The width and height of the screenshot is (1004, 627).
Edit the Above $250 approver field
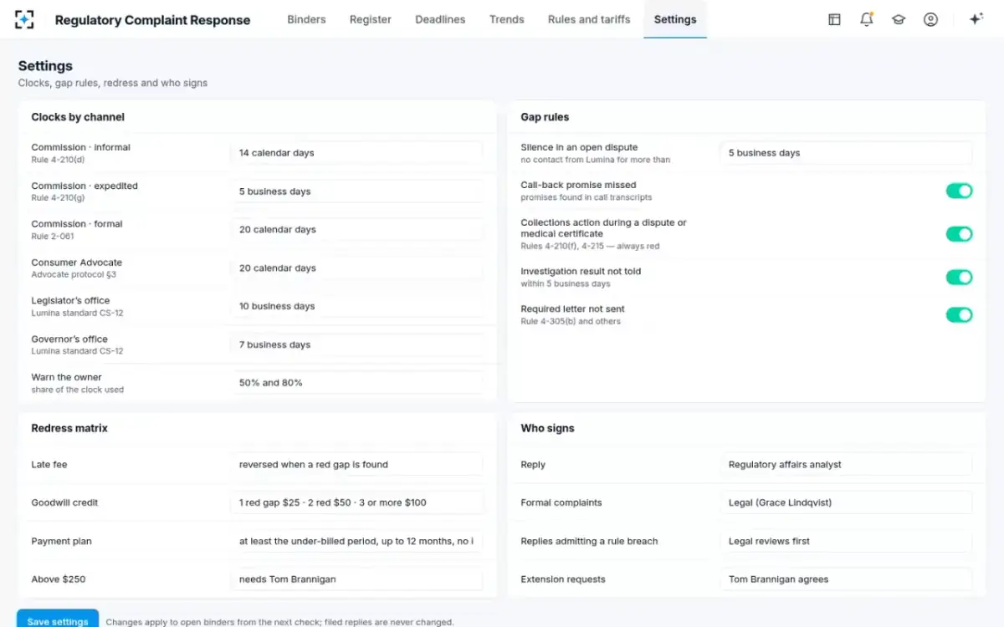[356, 579]
